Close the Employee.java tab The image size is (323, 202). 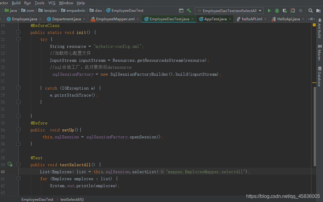tap(41, 19)
